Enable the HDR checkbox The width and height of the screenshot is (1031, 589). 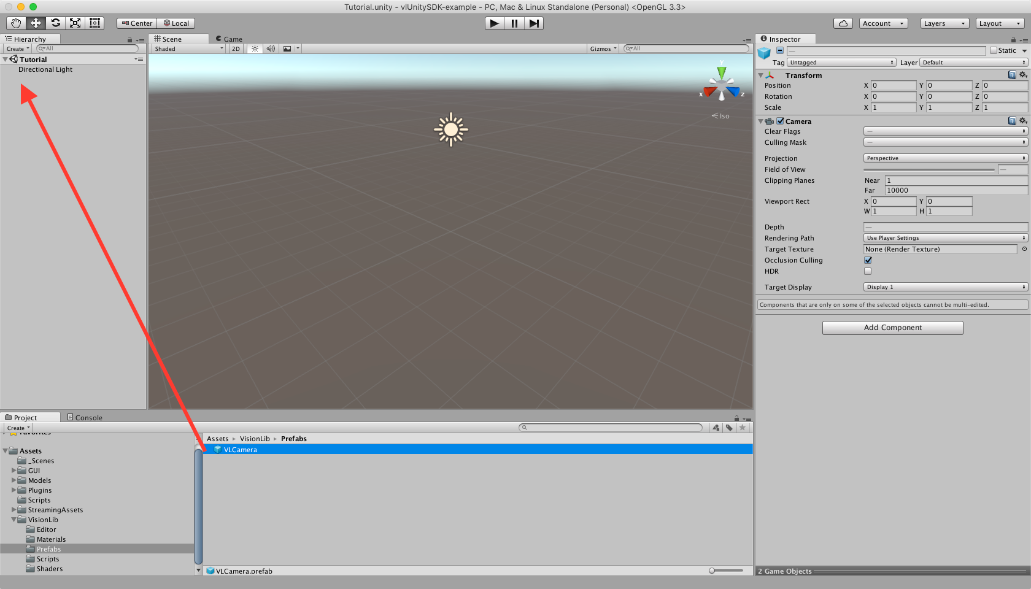(868, 271)
